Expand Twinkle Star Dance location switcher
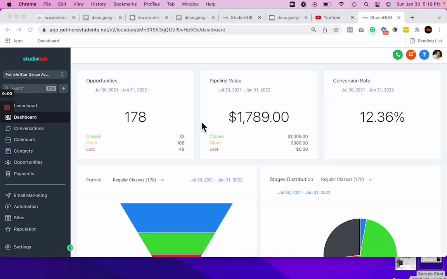This screenshot has width=447, height=279. pos(35,74)
